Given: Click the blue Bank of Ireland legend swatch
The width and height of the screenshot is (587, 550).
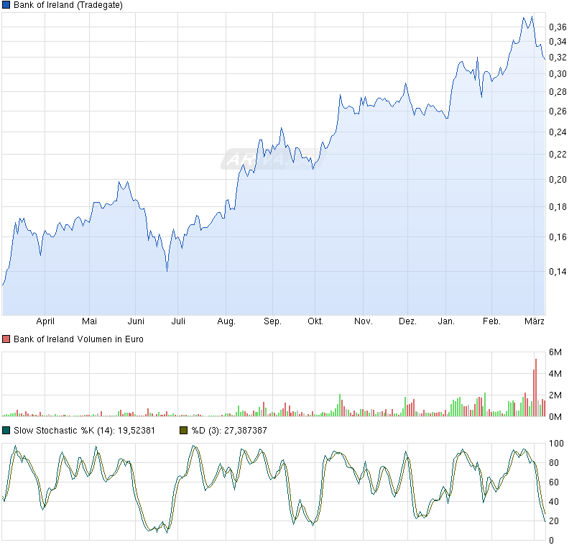Looking at the screenshot, I should tap(6, 5).
